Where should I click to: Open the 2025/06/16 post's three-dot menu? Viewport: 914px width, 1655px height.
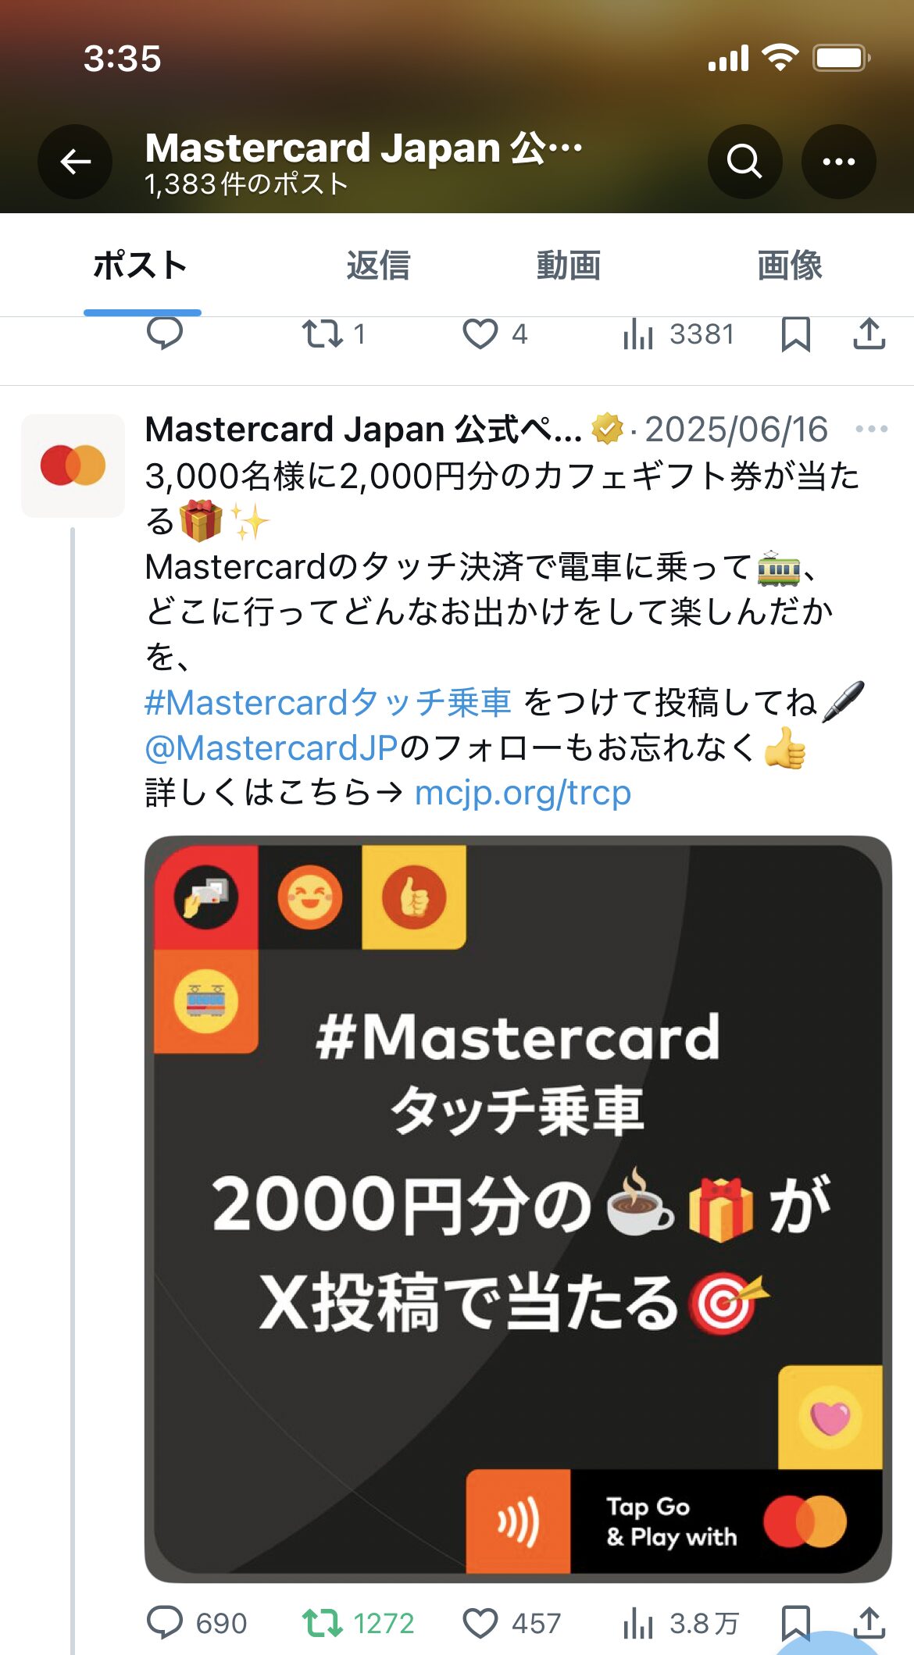click(872, 429)
